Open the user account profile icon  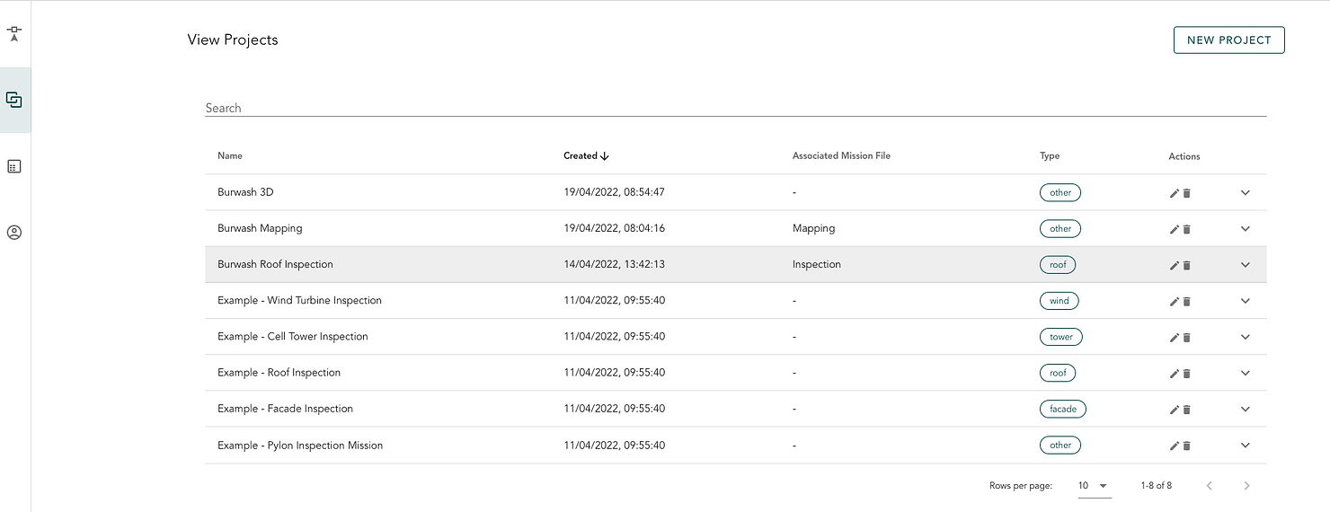(14, 233)
